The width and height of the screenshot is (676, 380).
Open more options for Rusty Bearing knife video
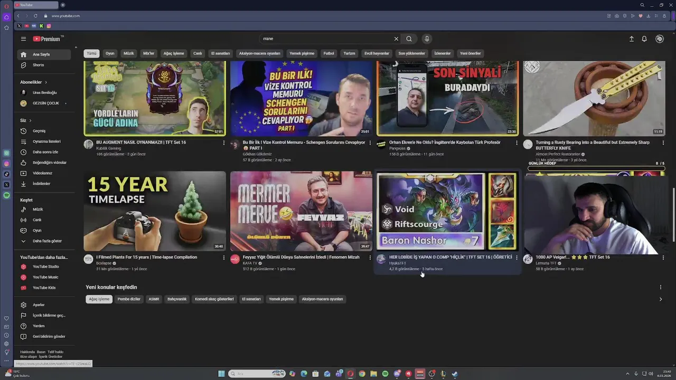663,143
